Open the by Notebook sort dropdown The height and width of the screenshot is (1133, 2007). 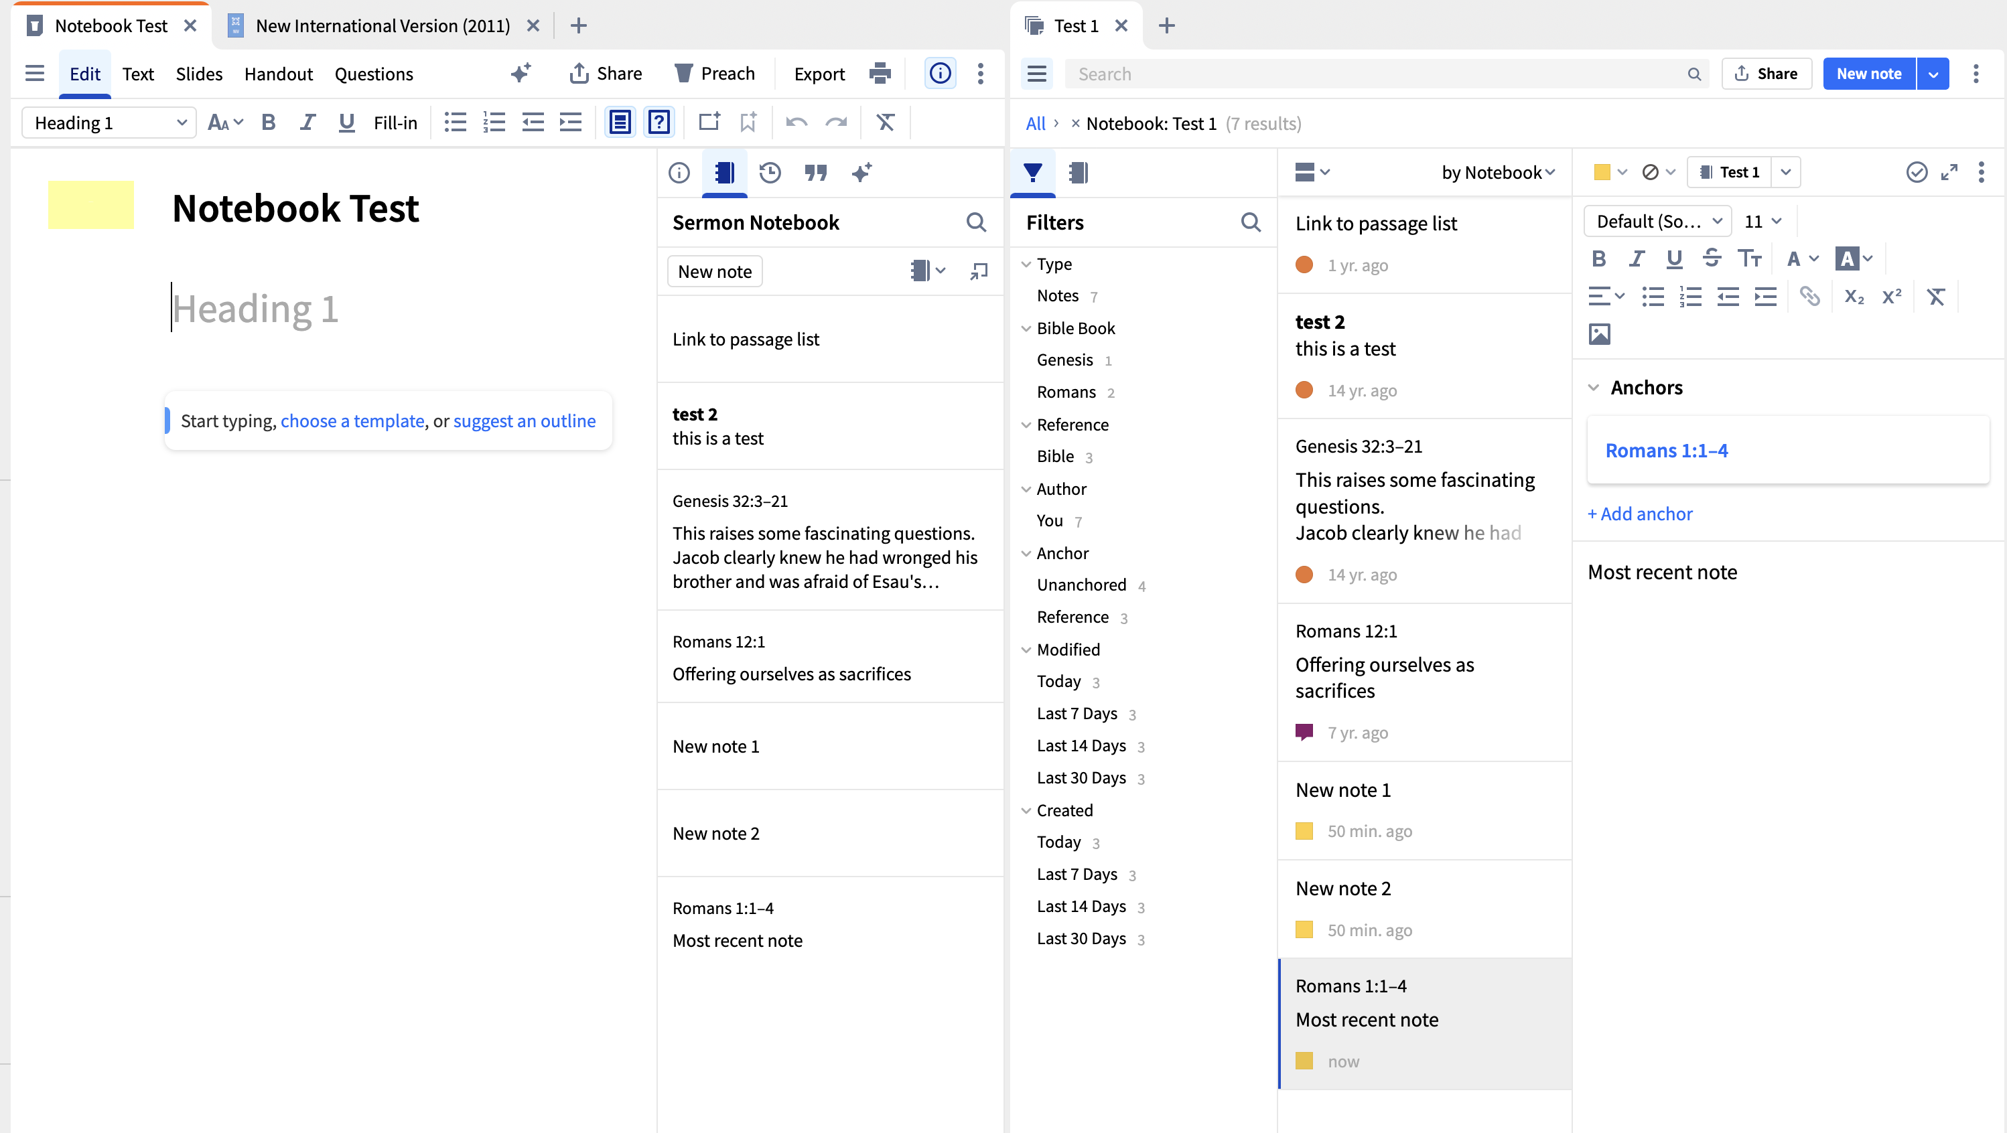(1497, 172)
